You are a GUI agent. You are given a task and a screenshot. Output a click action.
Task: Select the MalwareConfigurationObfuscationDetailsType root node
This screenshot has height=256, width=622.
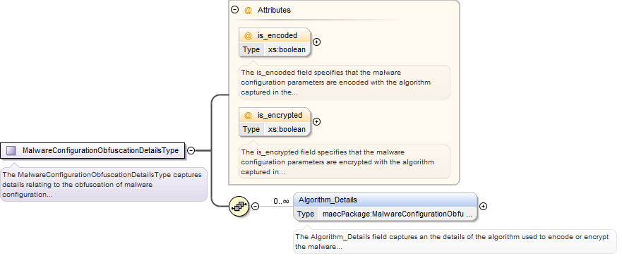click(92, 151)
